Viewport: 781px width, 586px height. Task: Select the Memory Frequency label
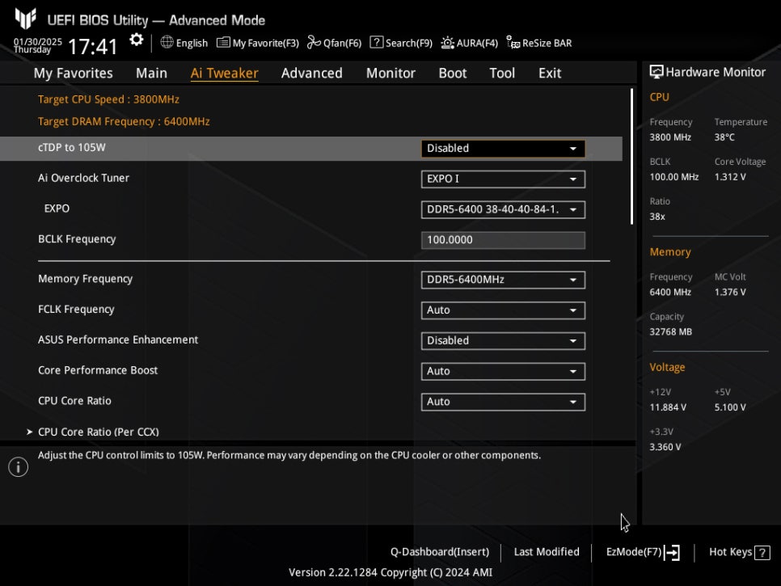(x=85, y=279)
